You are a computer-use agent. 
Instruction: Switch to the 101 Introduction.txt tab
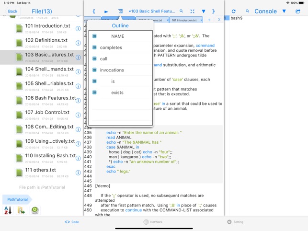point(184,20)
